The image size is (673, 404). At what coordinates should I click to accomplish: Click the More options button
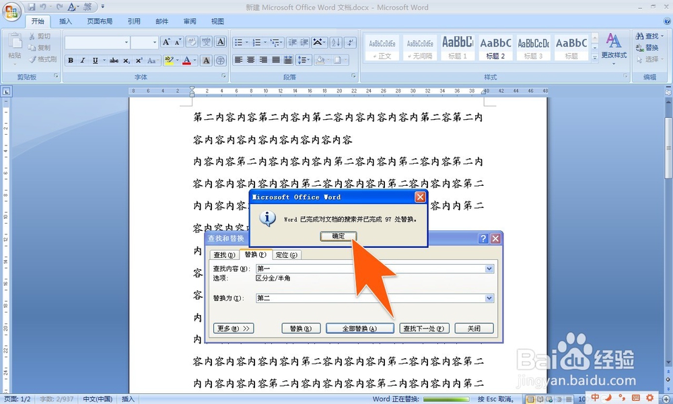click(234, 329)
